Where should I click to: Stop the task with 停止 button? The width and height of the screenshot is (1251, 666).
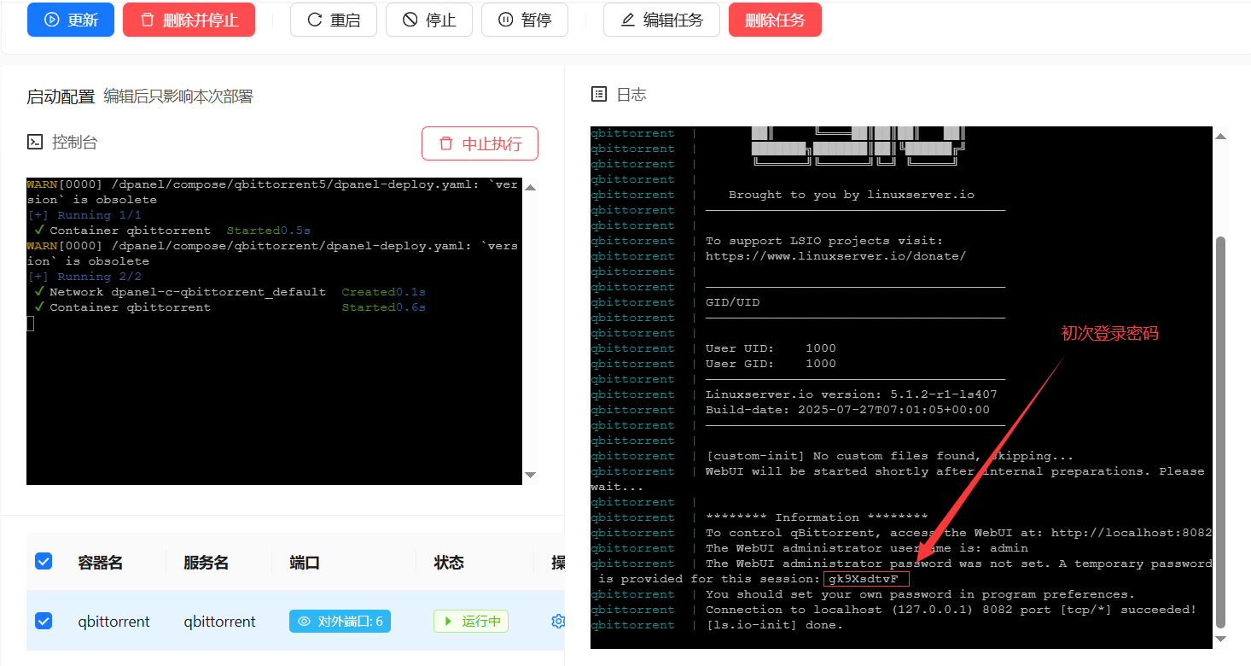(x=429, y=20)
